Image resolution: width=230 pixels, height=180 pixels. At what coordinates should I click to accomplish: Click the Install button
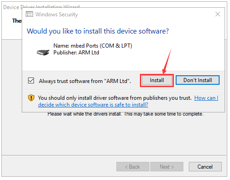click(157, 80)
